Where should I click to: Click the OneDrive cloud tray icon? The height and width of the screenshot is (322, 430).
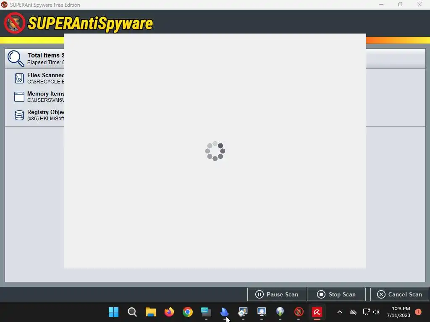pyautogui.click(x=353, y=312)
